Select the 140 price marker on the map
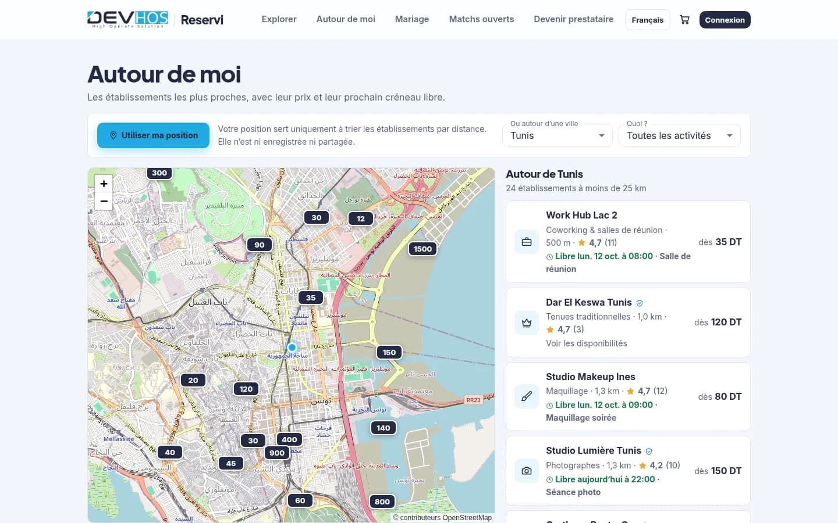Viewport: 838px width, 523px height. coord(384,428)
